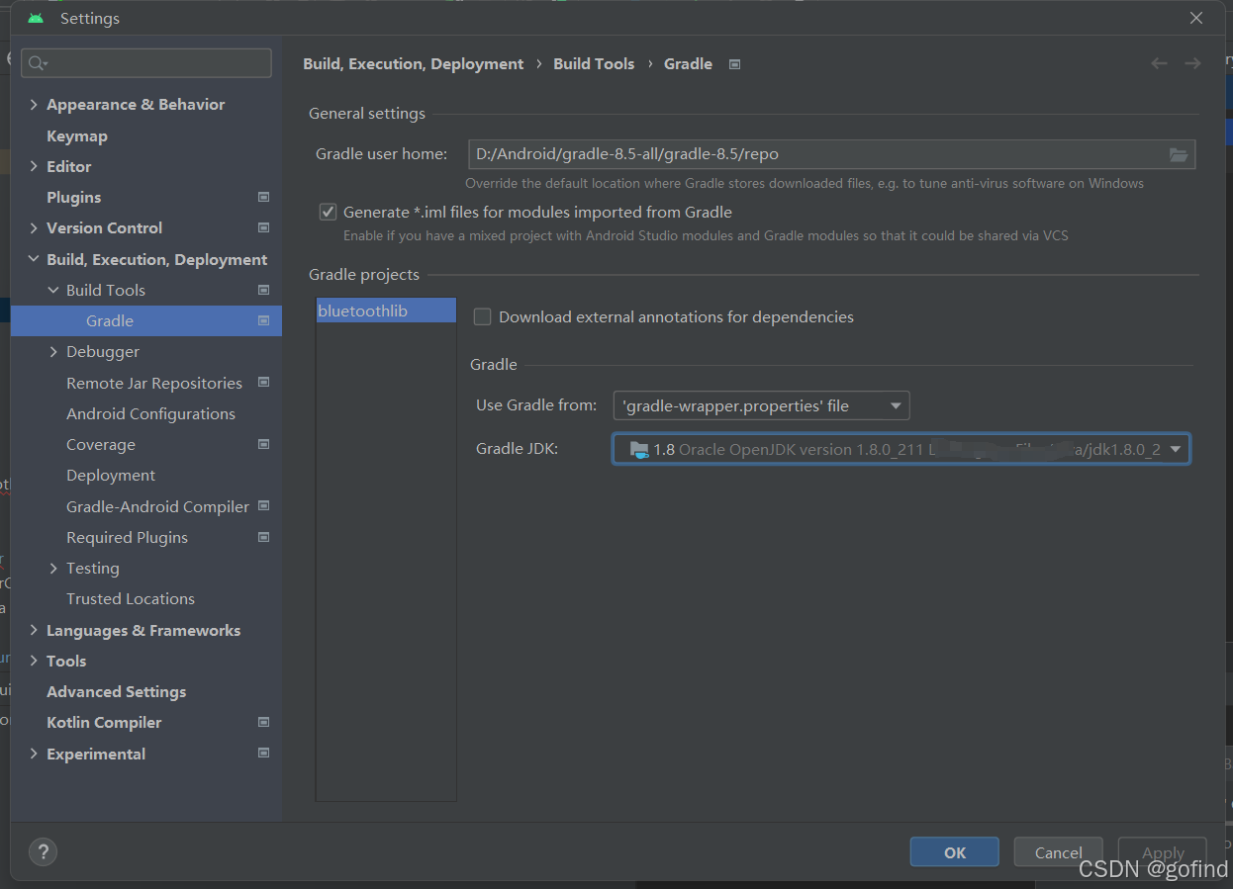Open the Use Gradle from dropdown
Screen dimensions: 1233x889
coord(761,405)
